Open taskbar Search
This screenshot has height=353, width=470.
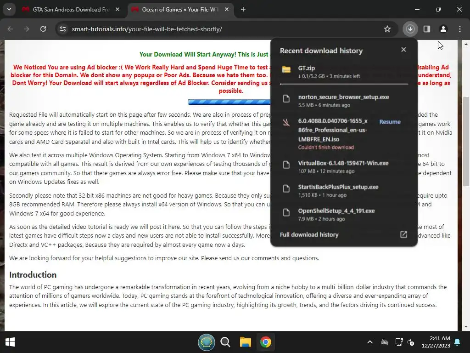point(225,342)
